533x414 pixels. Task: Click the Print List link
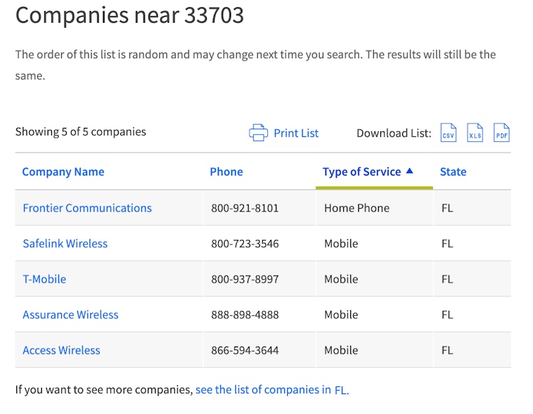click(x=296, y=133)
